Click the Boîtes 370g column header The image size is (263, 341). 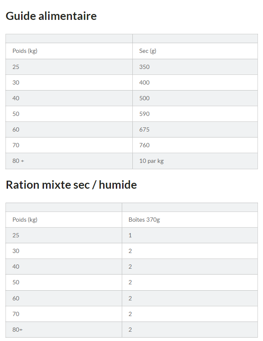point(144,220)
